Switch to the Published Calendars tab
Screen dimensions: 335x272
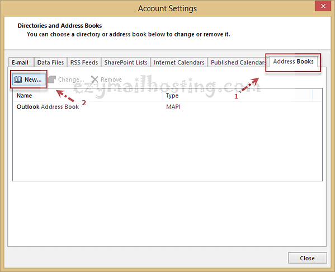coord(238,62)
